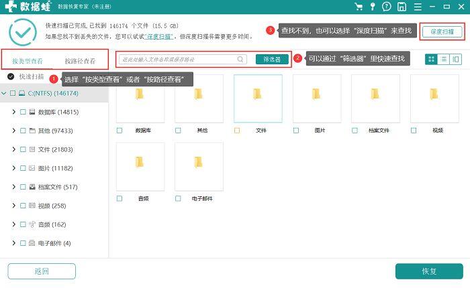This screenshot has height=288, width=470.
Task: Click the 恢复 recover button
Action: pyautogui.click(x=429, y=271)
